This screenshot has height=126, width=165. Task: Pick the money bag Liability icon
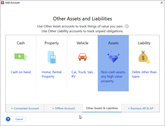[144, 57]
